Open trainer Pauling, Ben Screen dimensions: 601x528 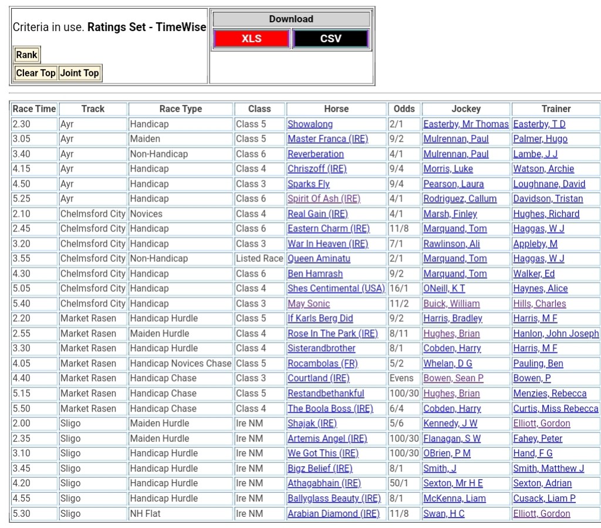click(538, 364)
